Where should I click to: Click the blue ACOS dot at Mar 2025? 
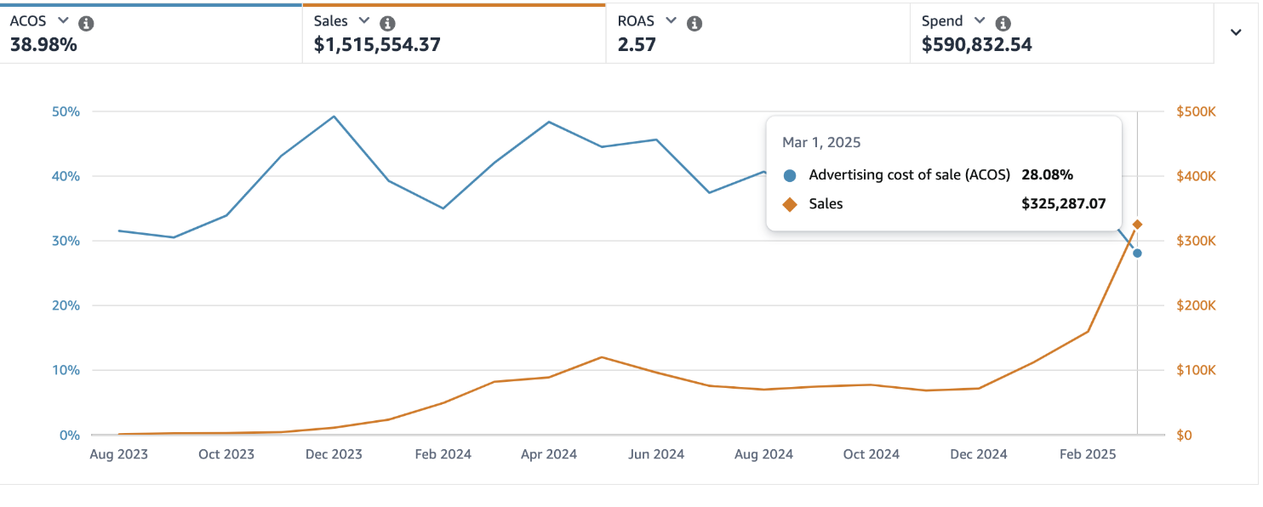(1137, 253)
